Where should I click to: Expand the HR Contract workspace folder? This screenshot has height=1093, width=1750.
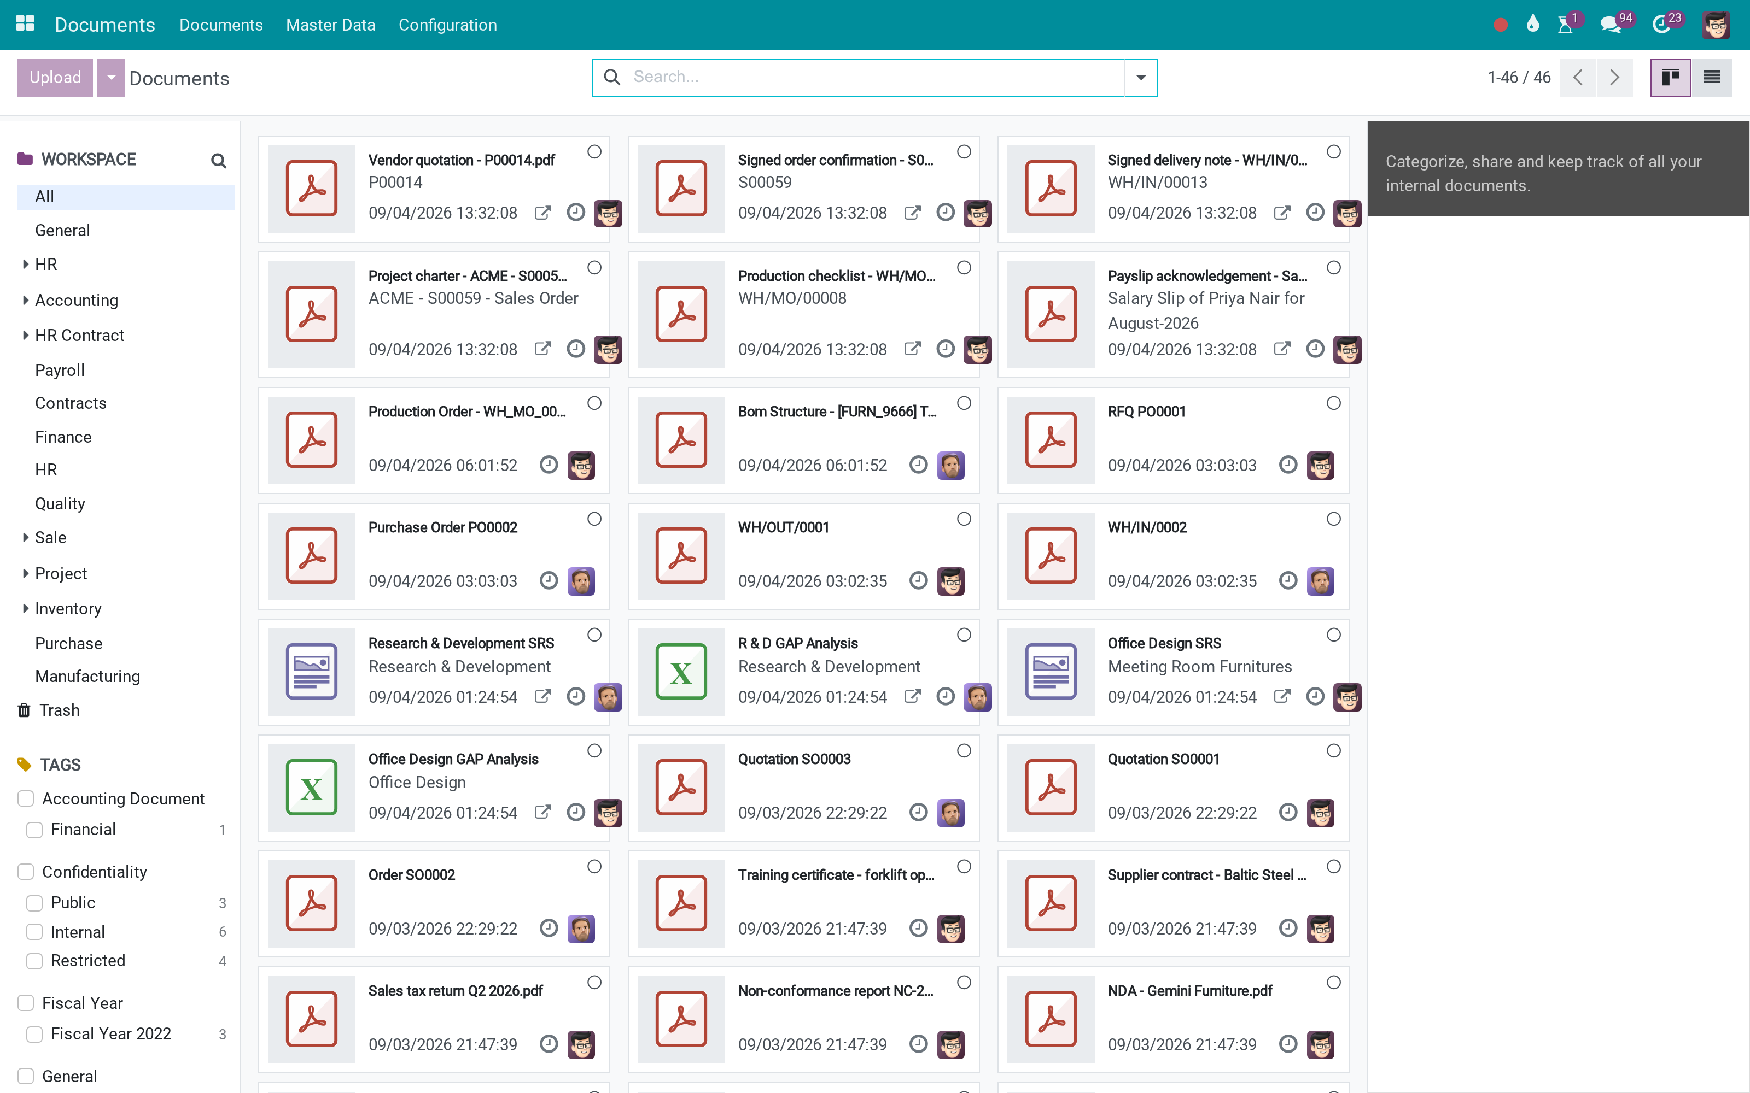[x=25, y=336]
